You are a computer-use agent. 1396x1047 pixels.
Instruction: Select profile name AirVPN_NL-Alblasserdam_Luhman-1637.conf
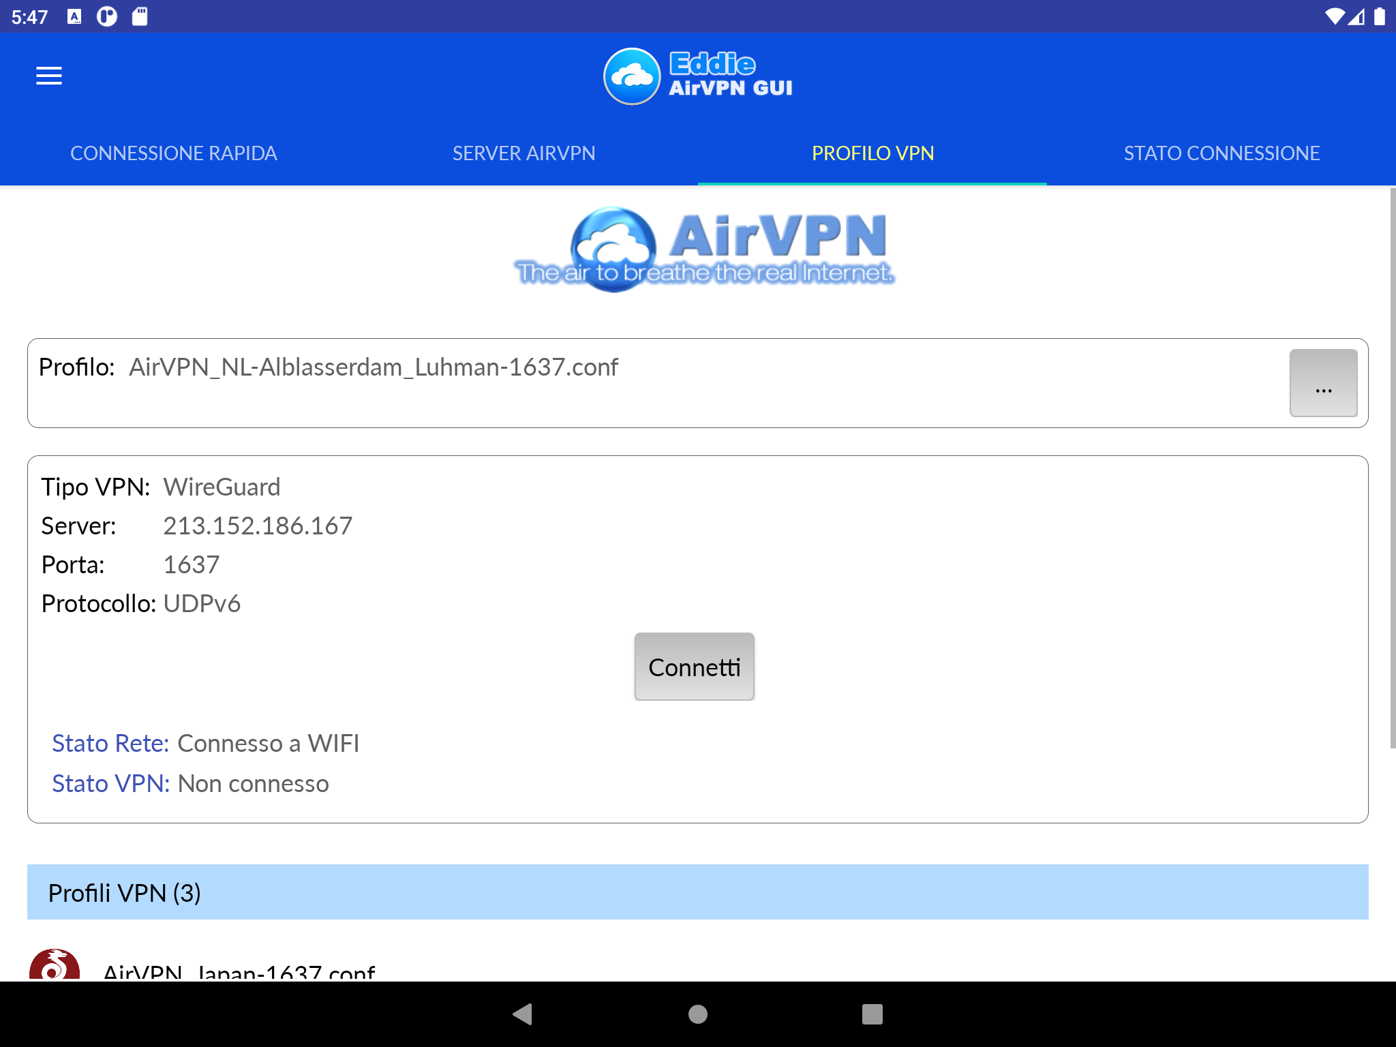point(374,367)
